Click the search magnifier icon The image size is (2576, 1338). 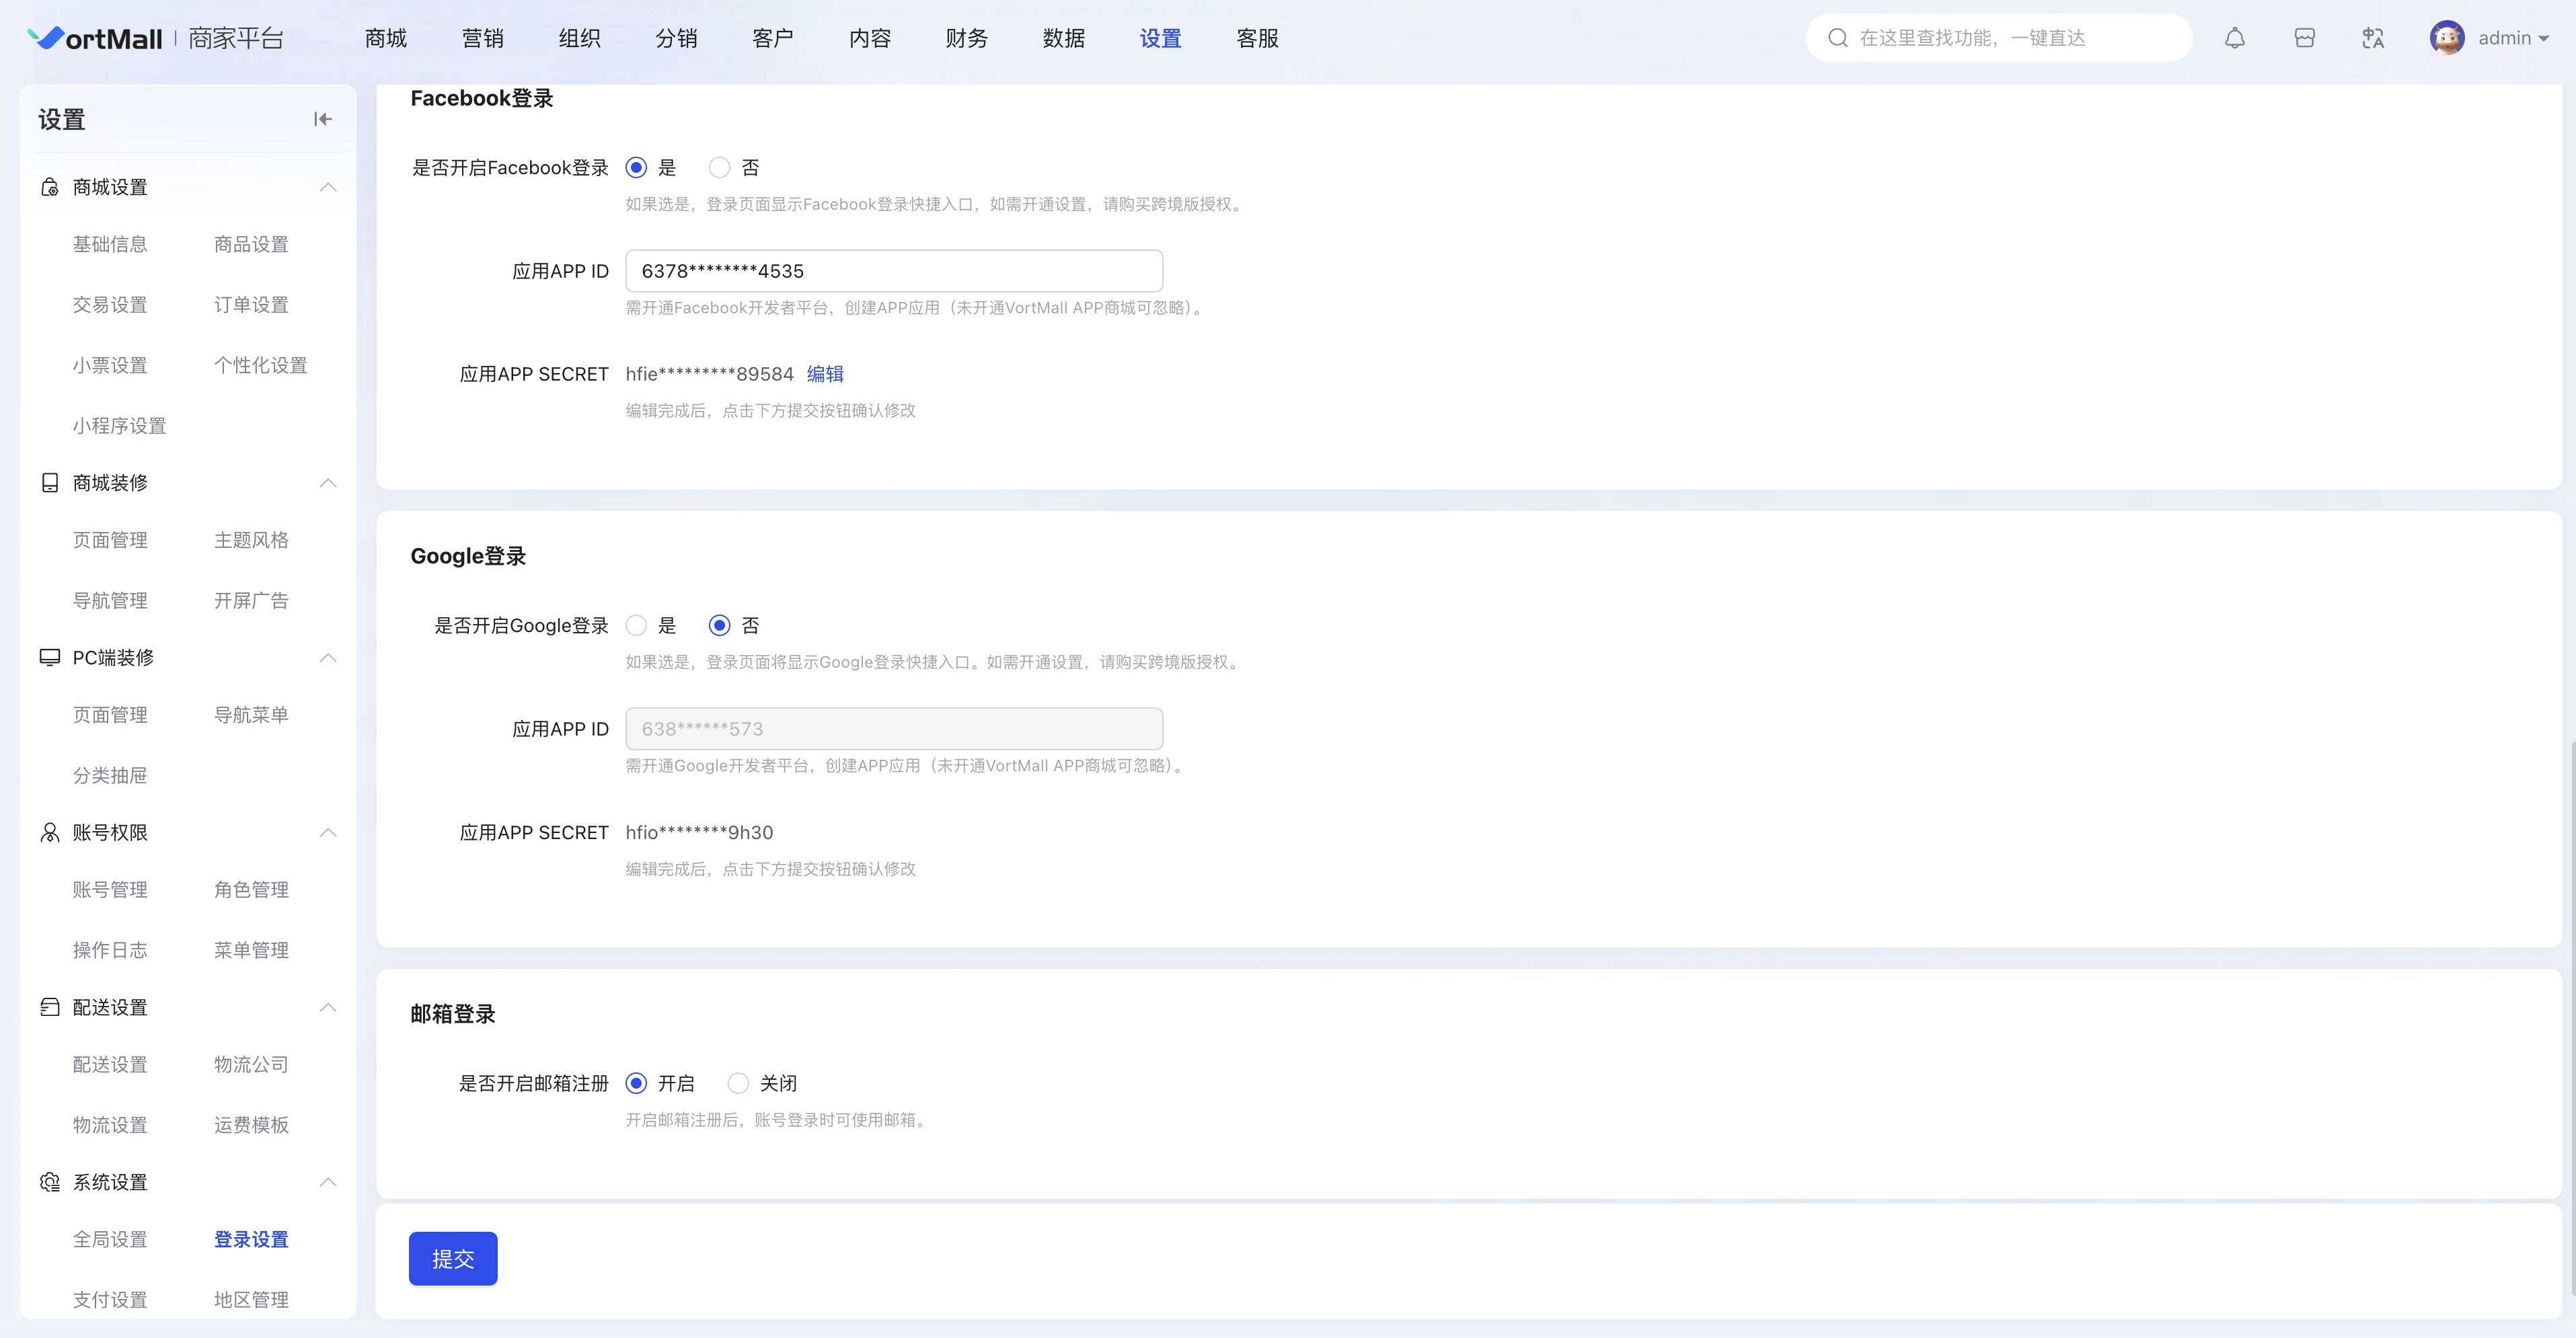[x=1837, y=38]
